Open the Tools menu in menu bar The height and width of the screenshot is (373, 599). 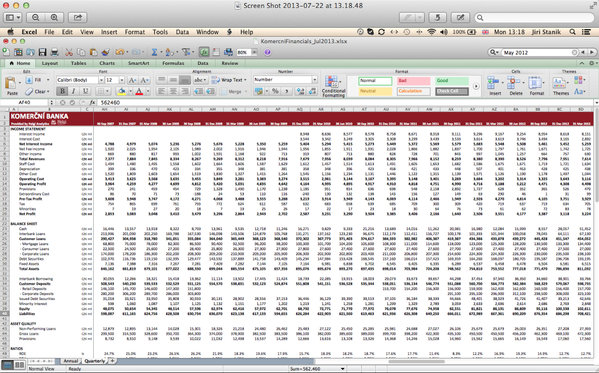(160, 32)
